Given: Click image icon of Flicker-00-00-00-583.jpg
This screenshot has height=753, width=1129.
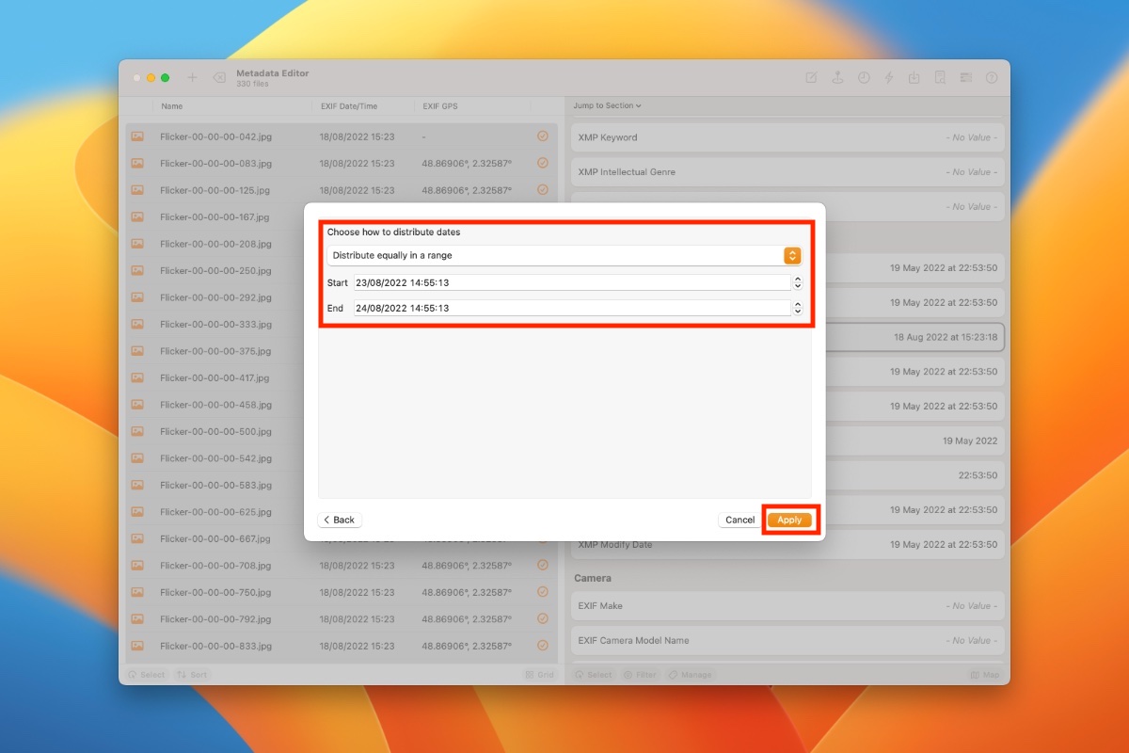Looking at the screenshot, I should 137,485.
